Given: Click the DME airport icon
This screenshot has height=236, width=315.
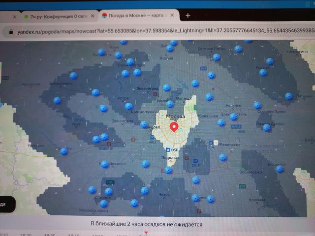Looking at the screenshot, I should click(x=194, y=160).
